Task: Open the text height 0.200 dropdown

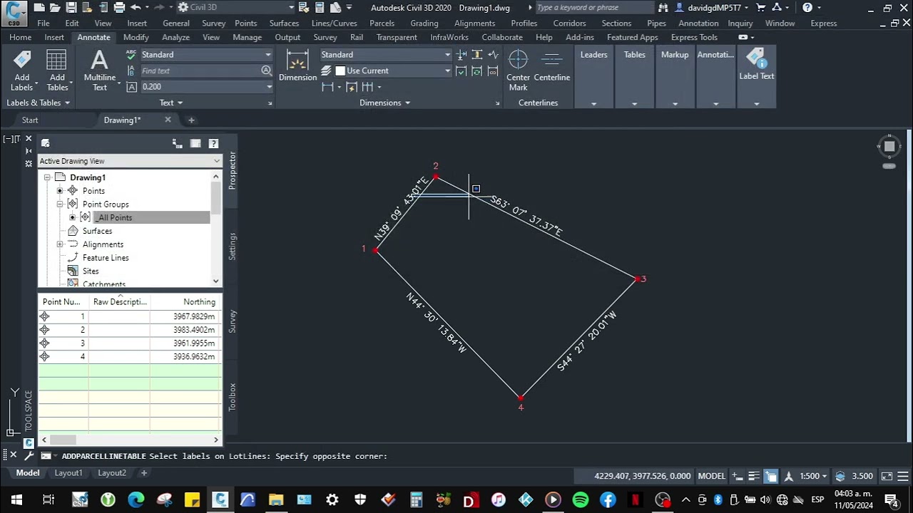Action: [x=207, y=86]
